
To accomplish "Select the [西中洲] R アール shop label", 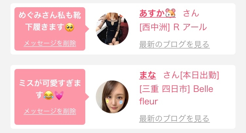I will point(173,27).
